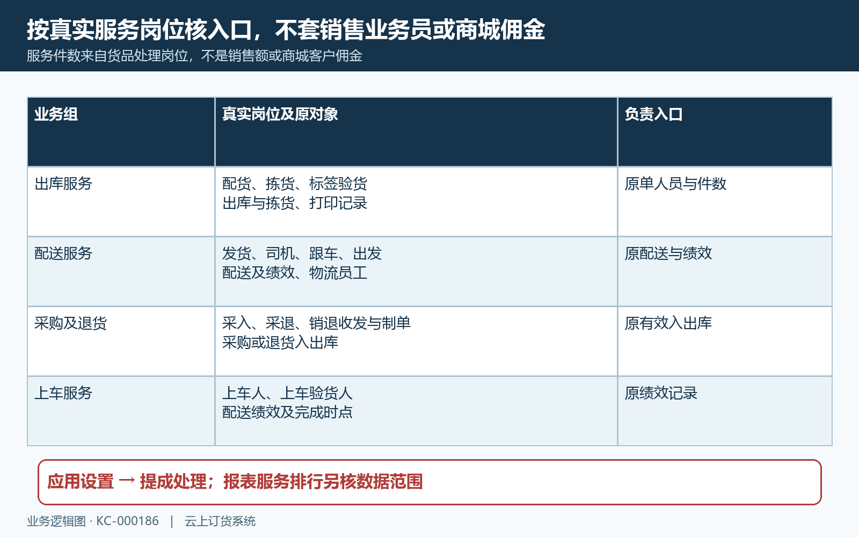The image size is (859, 537).
Task: Click the text 采购或退货入出库
Action: point(280,343)
